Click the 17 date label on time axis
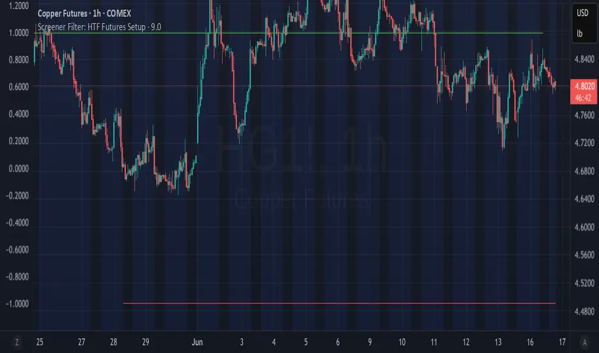 (562, 342)
